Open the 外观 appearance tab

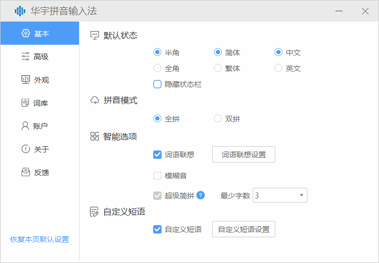click(x=39, y=80)
